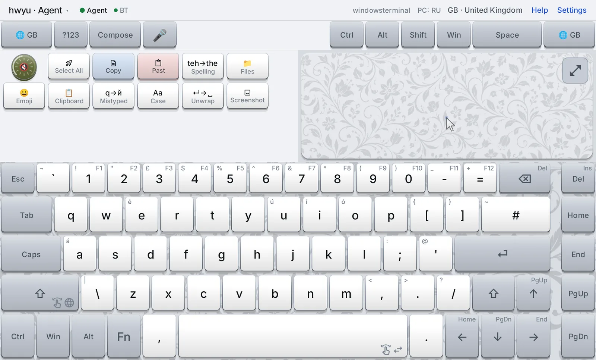
Task: Click the Unwrap text button
Action: (x=203, y=96)
